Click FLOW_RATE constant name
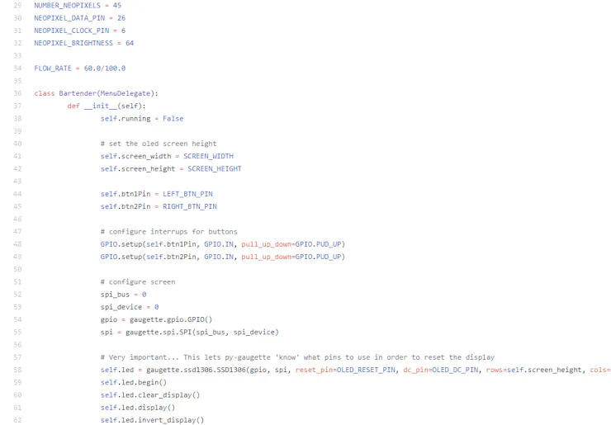This screenshot has width=611, height=425. 53,68
